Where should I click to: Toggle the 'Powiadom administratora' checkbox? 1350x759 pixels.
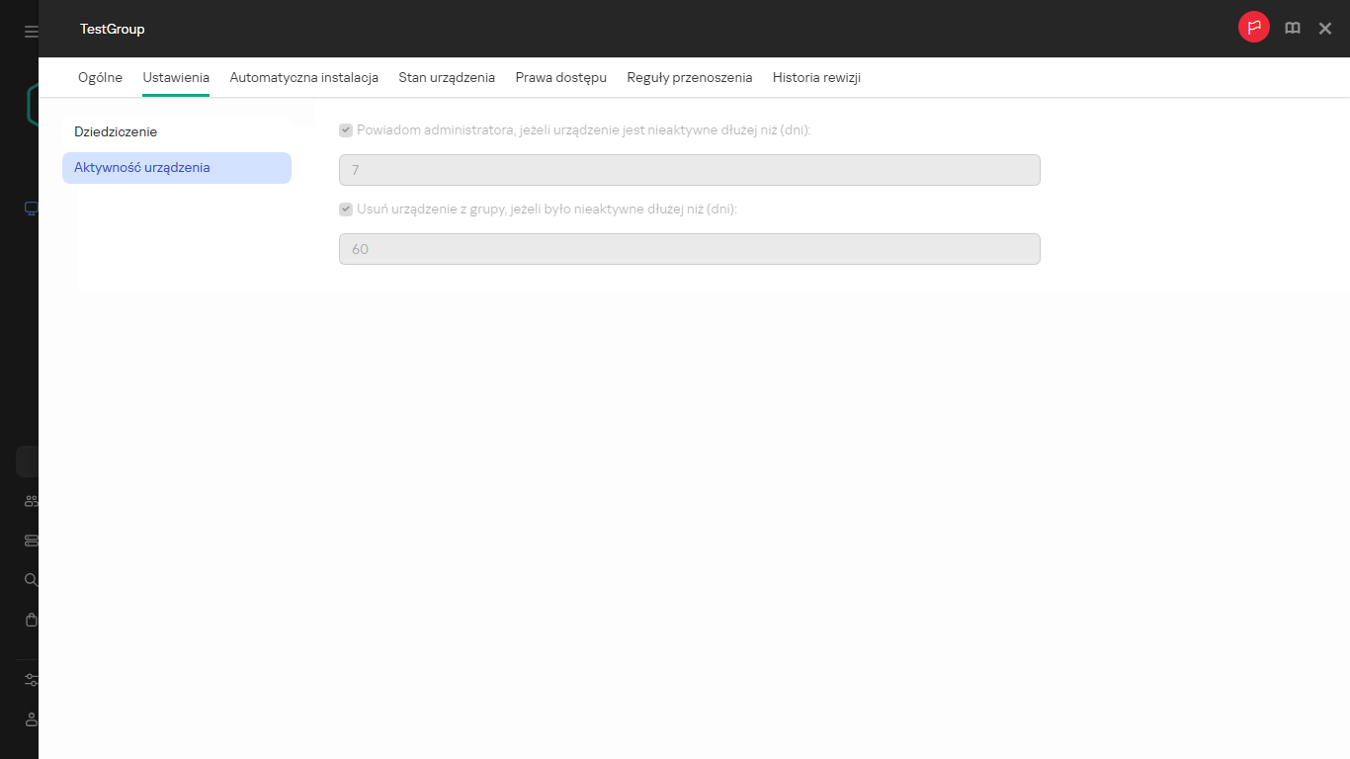tap(346, 129)
